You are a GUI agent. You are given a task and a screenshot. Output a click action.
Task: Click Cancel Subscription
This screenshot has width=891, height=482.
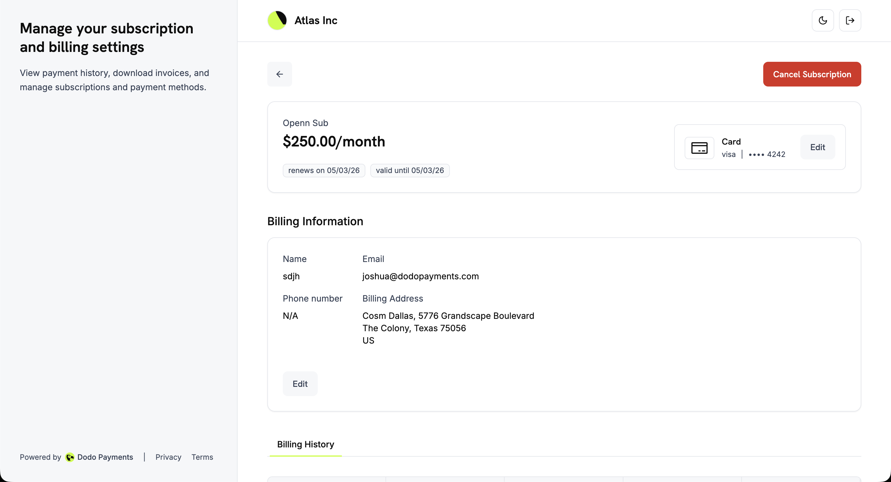pos(812,74)
